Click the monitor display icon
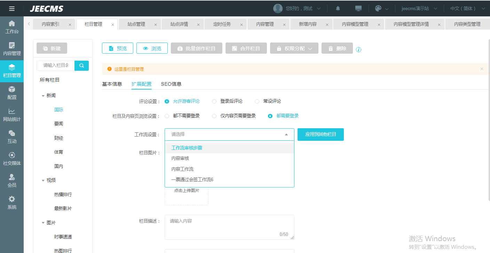 point(358,9)
